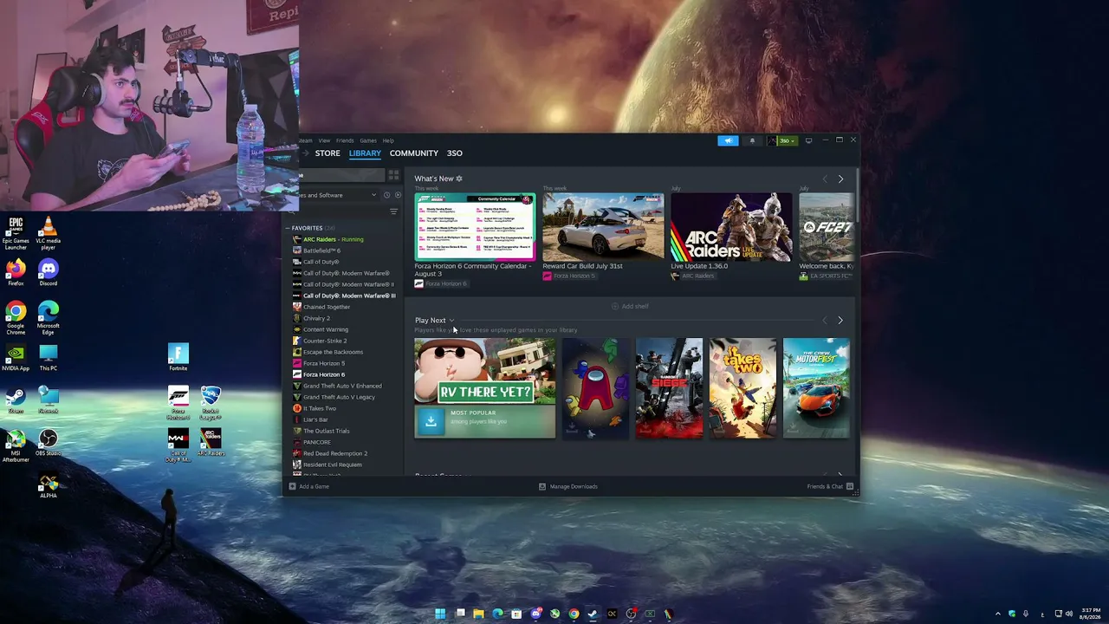1109x624 pixels.
Task: Open the Steam notifications bell
Action: [x=752, y=140]
